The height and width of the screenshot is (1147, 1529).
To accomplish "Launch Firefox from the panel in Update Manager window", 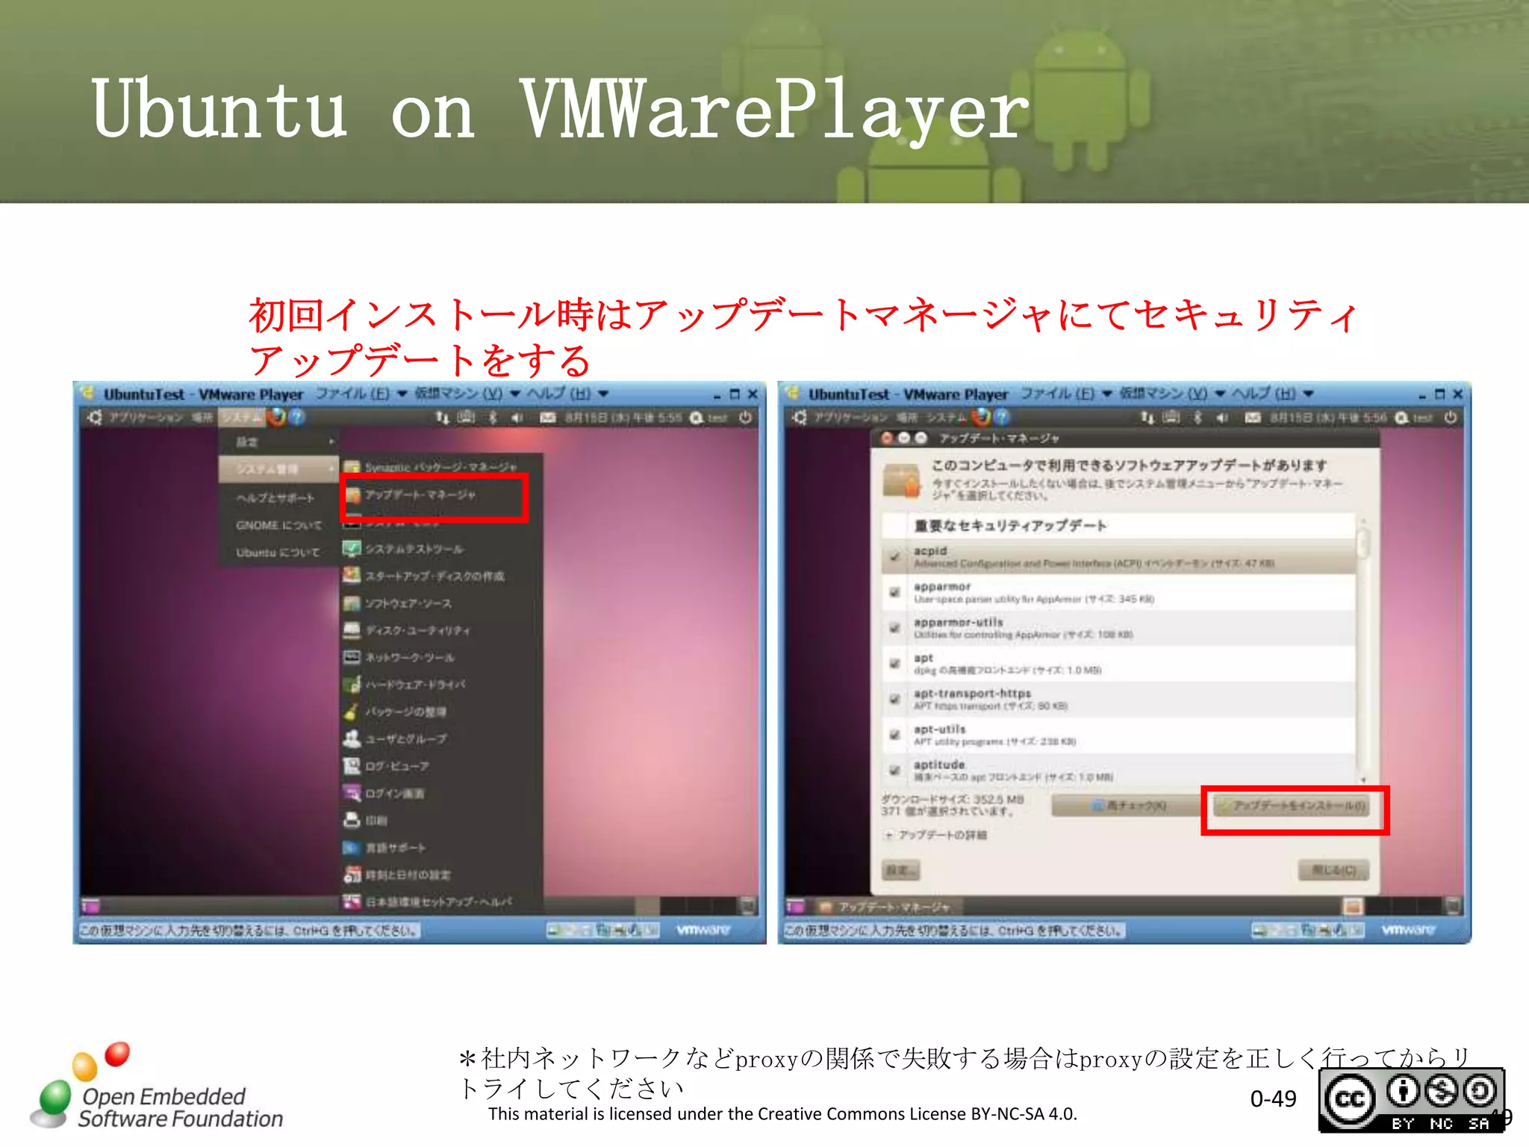I will (983, 417).
